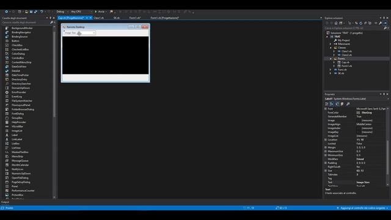Click the add to source control button

tap(362, 208)
